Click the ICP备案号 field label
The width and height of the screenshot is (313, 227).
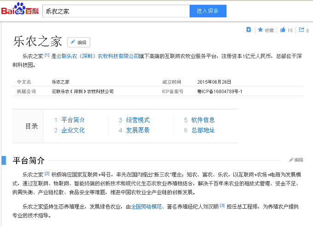point(173,91)
